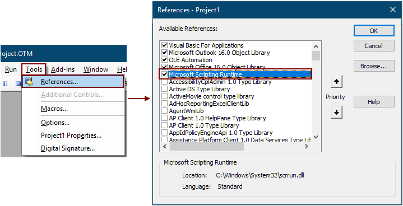This screenshot has height=206, width=403.
Task: Enable Active DS Type Library checkbox
Action: [x=164, y=89]
